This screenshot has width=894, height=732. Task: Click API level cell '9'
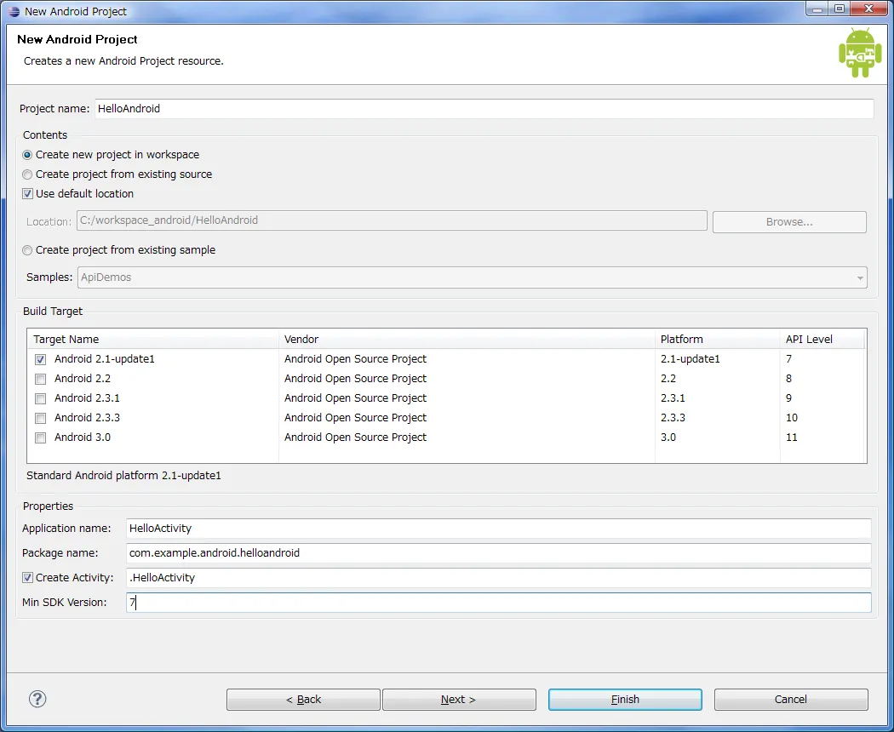788,398
